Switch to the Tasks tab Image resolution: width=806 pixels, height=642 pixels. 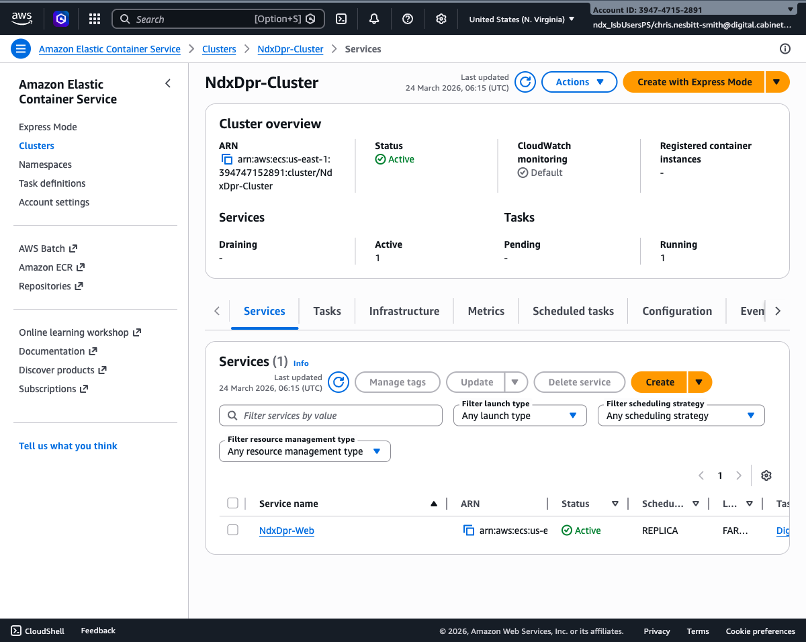point(327,311)
